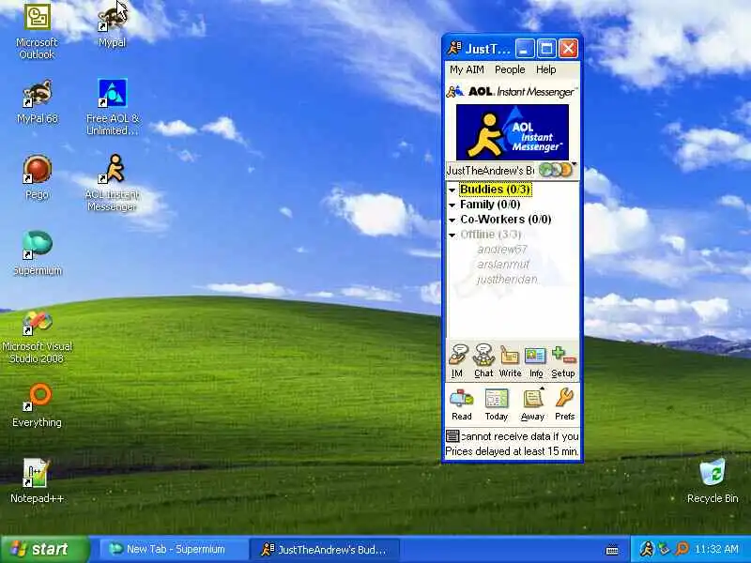Select offline buddy justtheridan
This screenshot has height=563, width=751.
coord(507,279)
